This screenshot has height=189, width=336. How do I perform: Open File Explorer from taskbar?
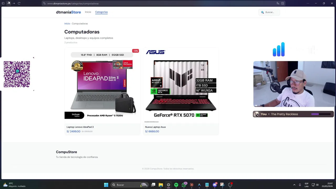click(x=161, y=185)
